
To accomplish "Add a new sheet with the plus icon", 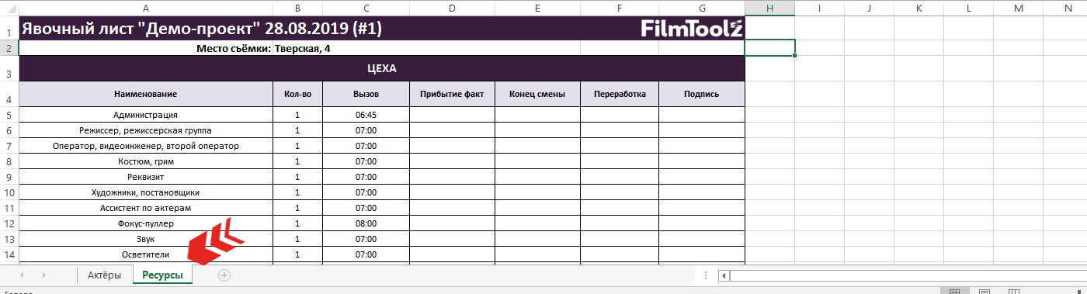I will 224,275.
